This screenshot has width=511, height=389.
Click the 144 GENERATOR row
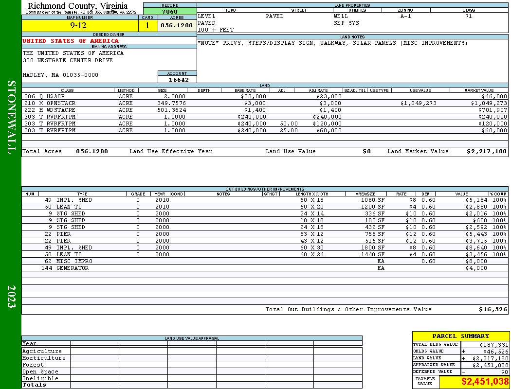pos(265,268)
